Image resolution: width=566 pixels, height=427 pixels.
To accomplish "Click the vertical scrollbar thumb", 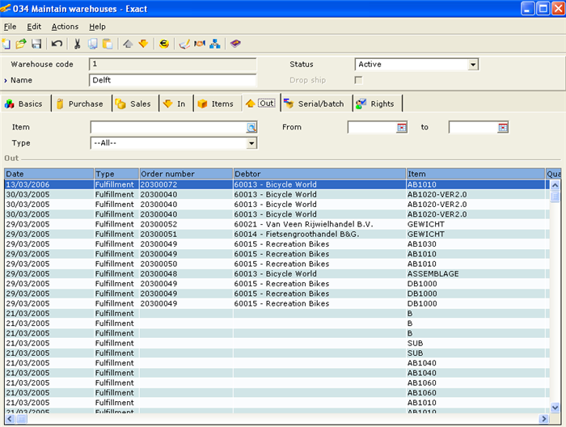I will pyautogui.click(x=555, y=197).
